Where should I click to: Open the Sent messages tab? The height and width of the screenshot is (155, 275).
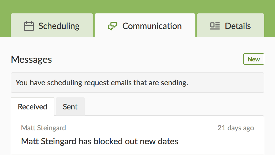(70, 106)
